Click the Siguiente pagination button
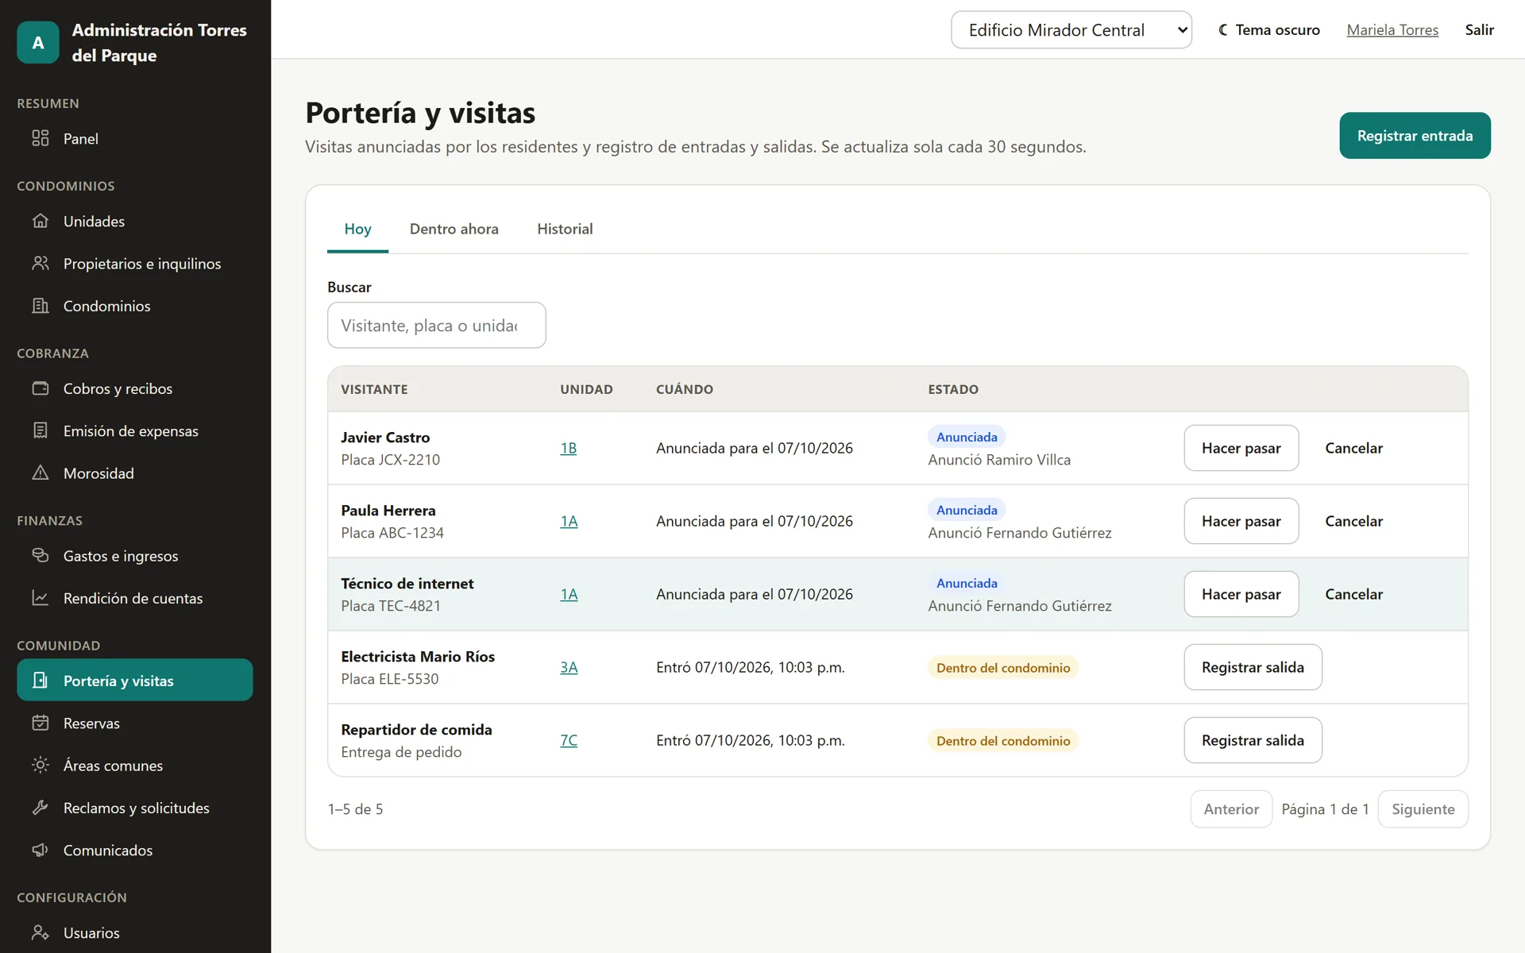 coord(1423,809)
